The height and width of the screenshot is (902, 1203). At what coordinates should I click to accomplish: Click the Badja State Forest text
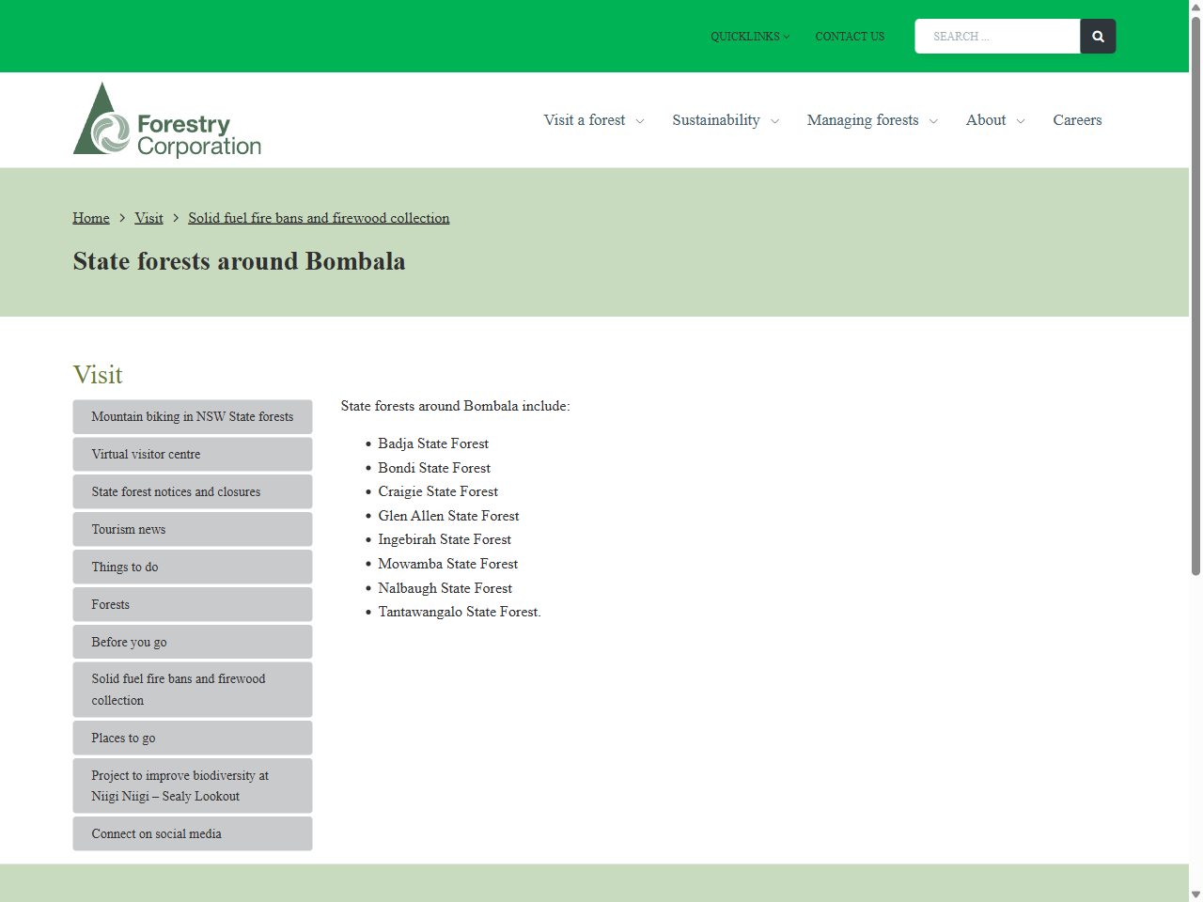click(x=433, y=443)
